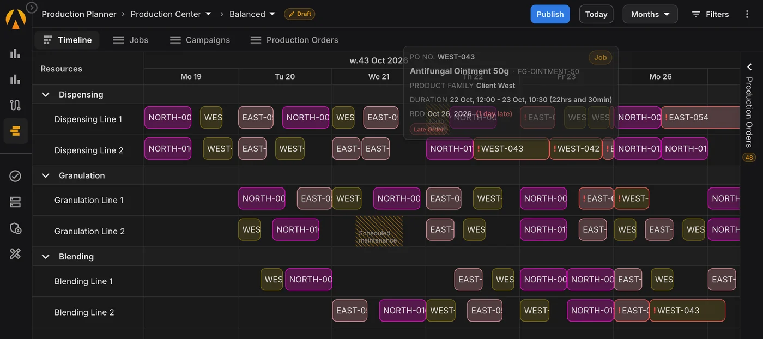
Task: Click the Mo 19 day header
Action: 191,77
